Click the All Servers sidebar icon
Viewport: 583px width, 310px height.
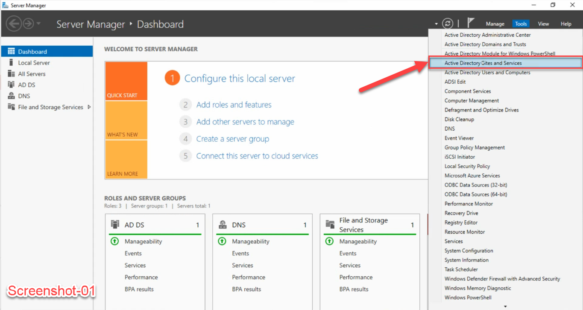point(11,73)
